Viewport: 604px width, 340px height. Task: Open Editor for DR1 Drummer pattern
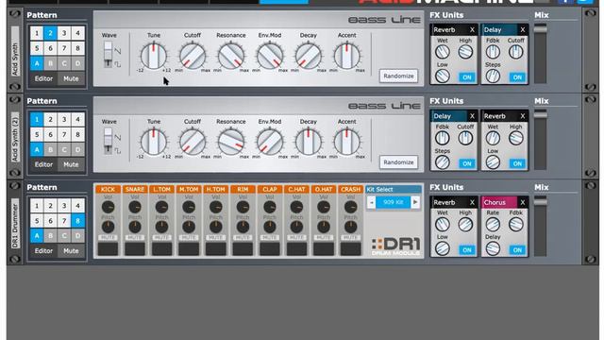point(43,251)
